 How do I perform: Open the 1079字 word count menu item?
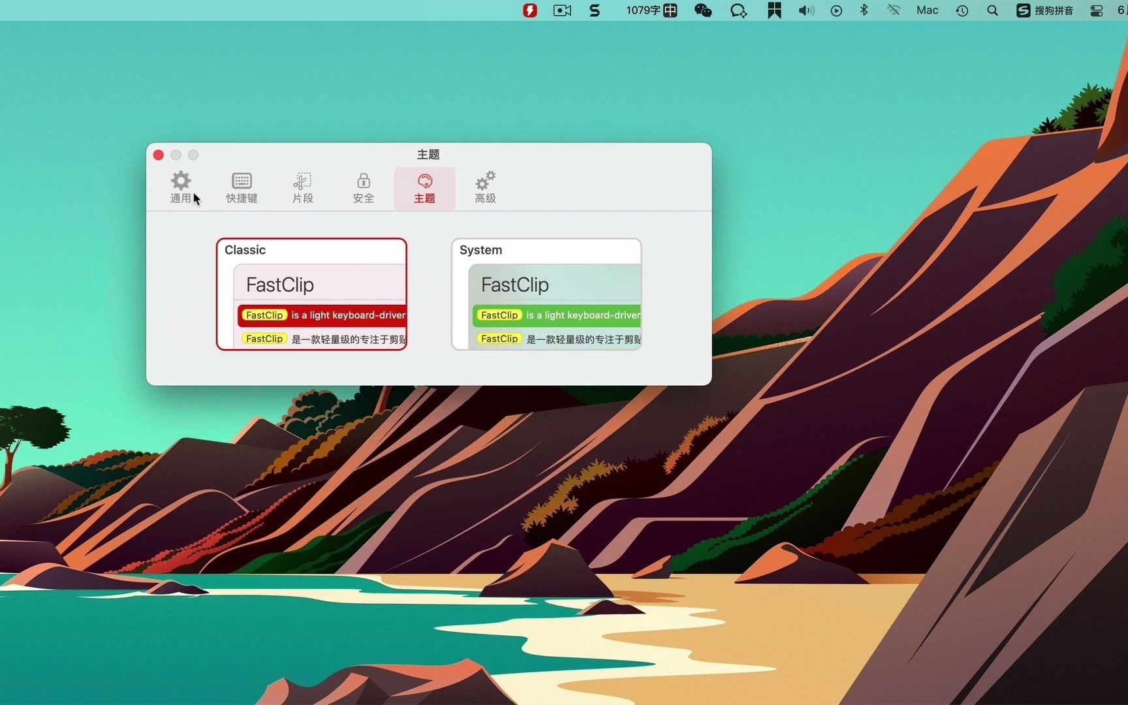[x=651, y=10]
